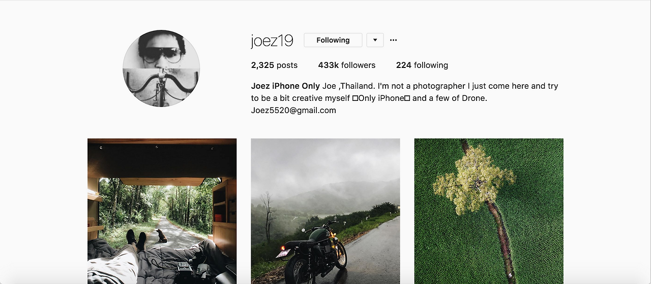Open the 433k followers list
This screenshot has width=651, height=284.
(x=347, y=65)
